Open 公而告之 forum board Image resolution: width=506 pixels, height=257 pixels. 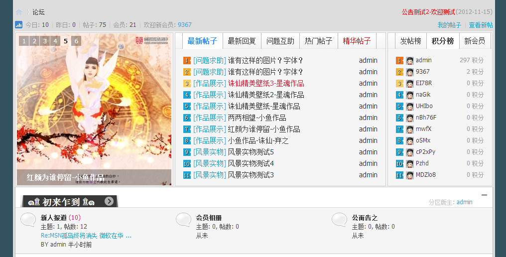pos(365,218)
